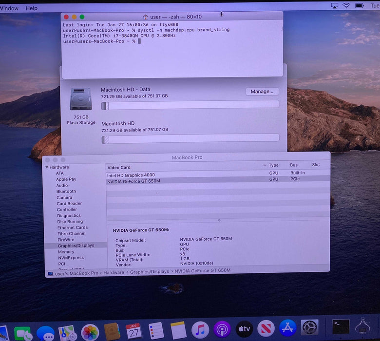Screen dimensions: 380x341
Task: Click the Manage... storage button
Action: 262,92
